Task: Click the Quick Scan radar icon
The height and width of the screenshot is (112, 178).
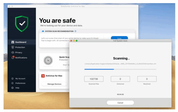Action: click(48, 60)
